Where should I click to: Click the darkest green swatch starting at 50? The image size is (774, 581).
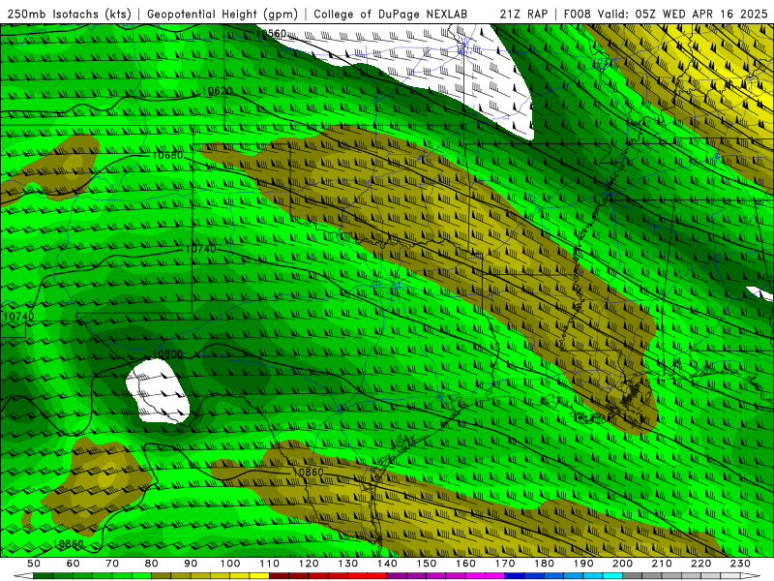44,576
